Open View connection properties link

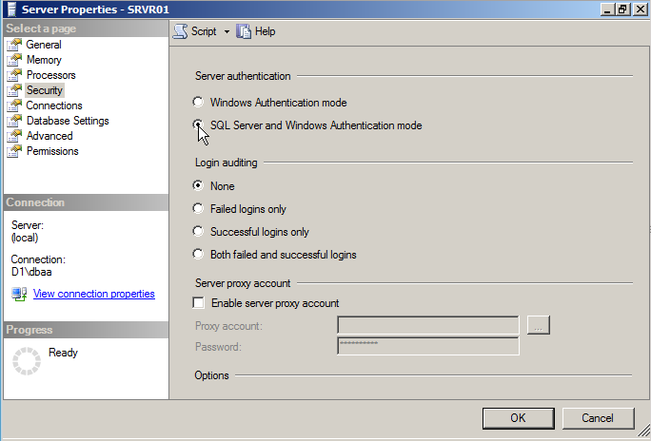click(x=93, y=294)
